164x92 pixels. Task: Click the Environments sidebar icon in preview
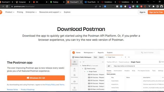75,76
